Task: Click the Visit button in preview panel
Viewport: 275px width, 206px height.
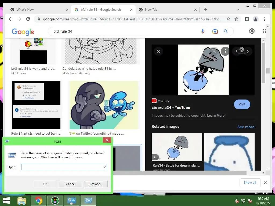Action: [x=242, y=104]
